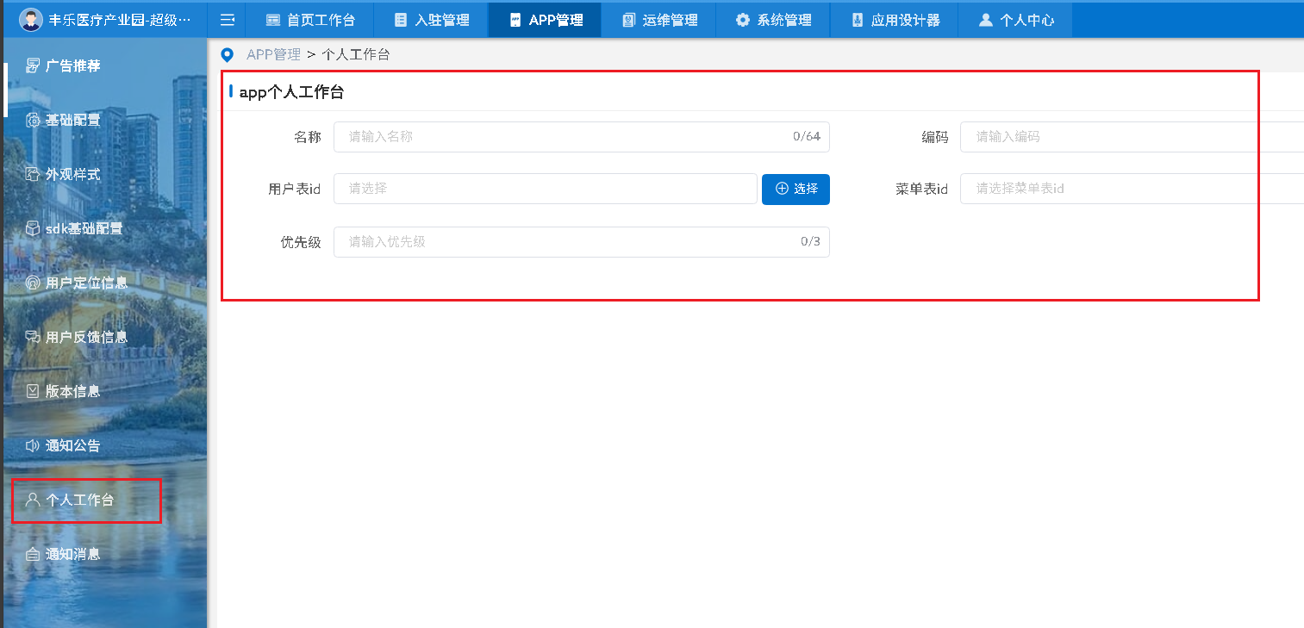The image size is (1304, 628).
Task: Click the 通知公告 speaker icon
Action: click(x=33, y=445)
